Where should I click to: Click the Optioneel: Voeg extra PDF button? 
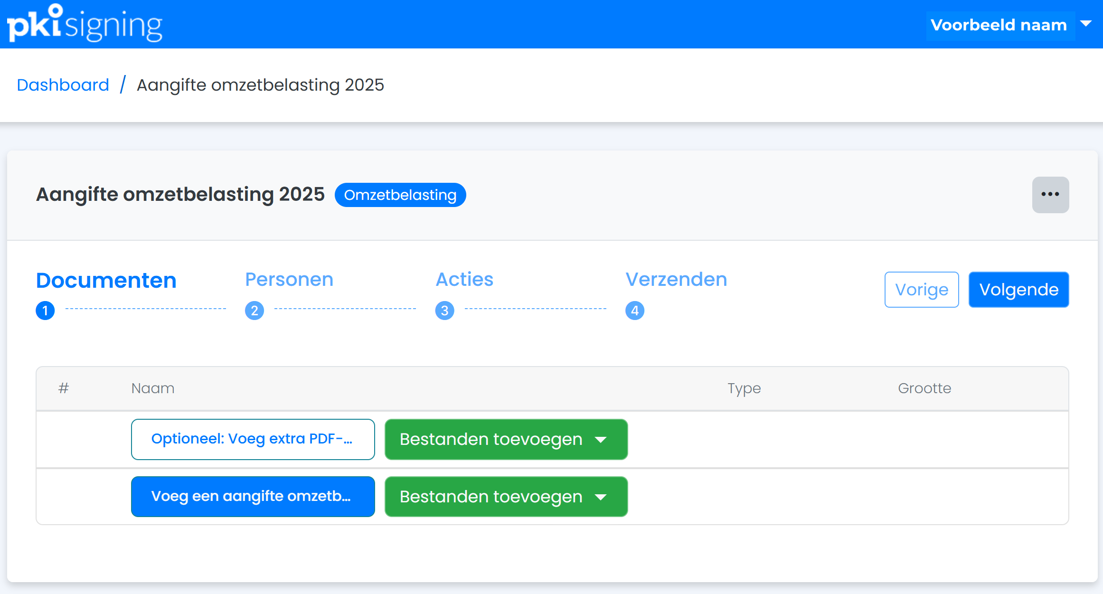click(x=253, y=439)
